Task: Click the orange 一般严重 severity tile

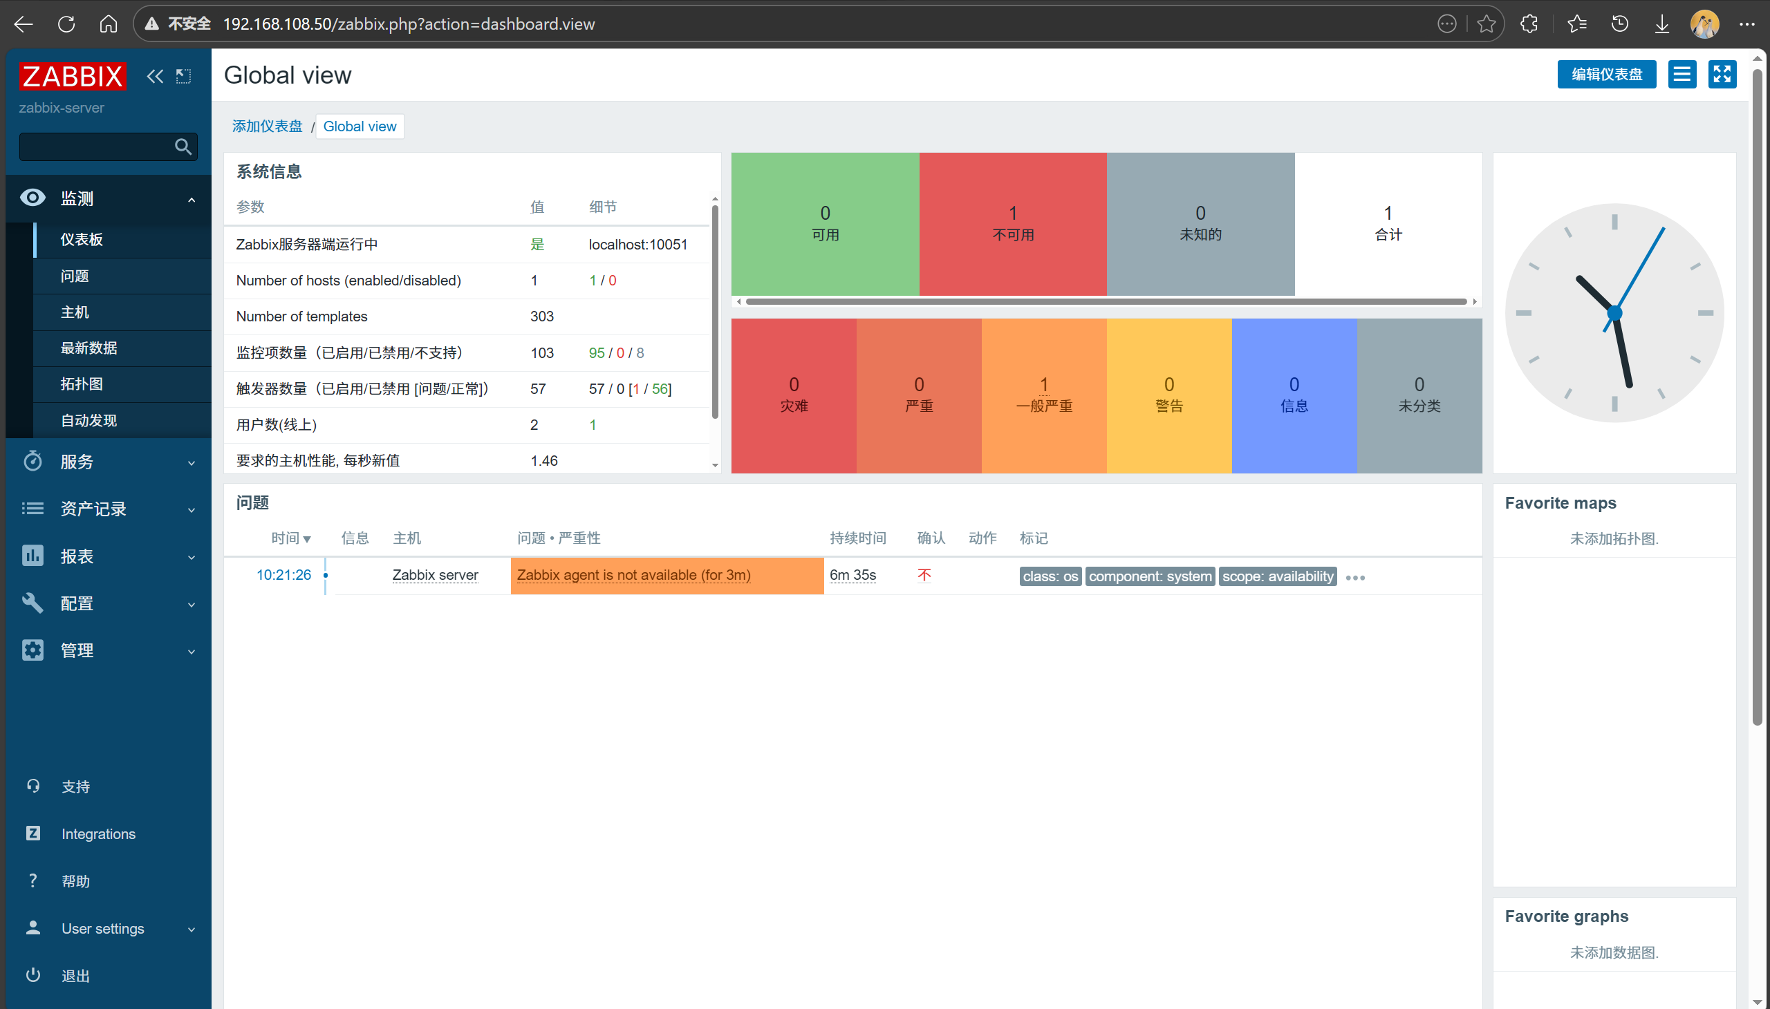Action: pyautogui.click(x=1043, y=396)
